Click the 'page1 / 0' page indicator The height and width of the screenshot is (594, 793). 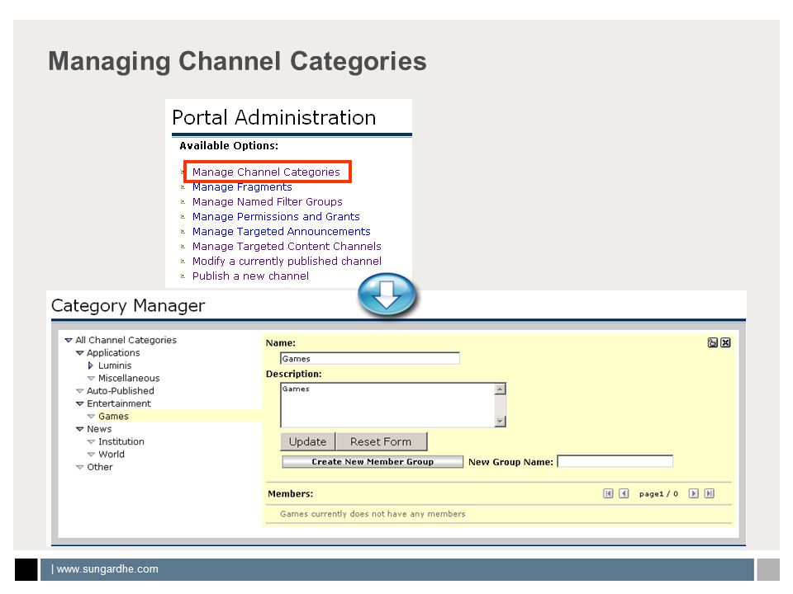(658, 494)
